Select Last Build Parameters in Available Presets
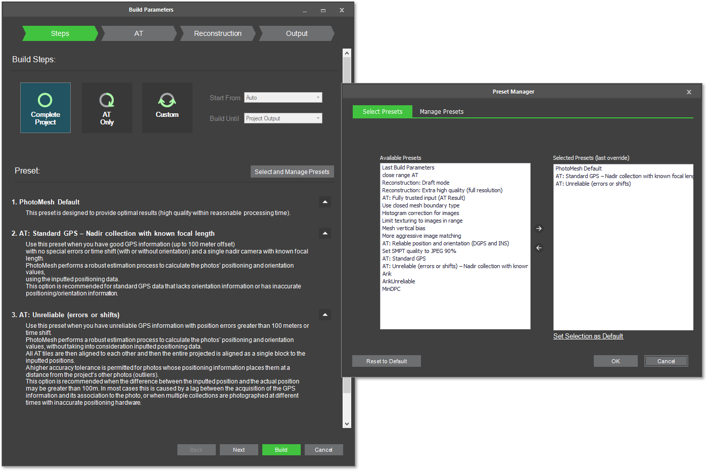The image size is (707, 471). (x=408, y=167)
